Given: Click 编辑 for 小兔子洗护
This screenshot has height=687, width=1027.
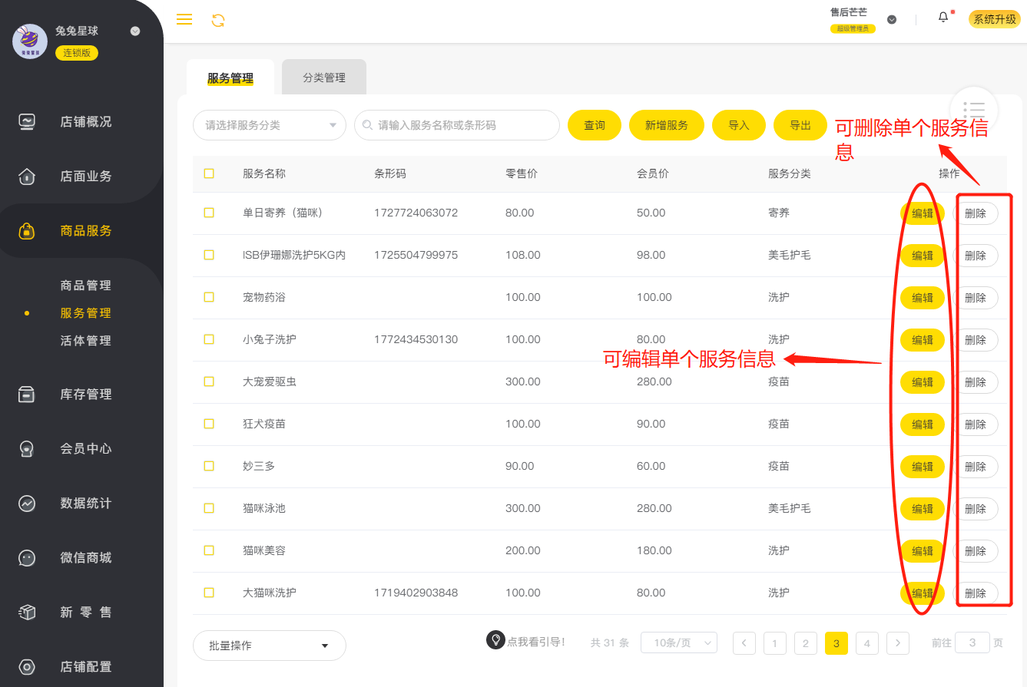Looking at the screenshot, I should [x=922, y=340].
